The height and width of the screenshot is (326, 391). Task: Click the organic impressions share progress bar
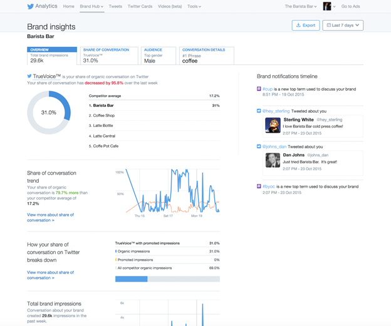click(167, 279)
